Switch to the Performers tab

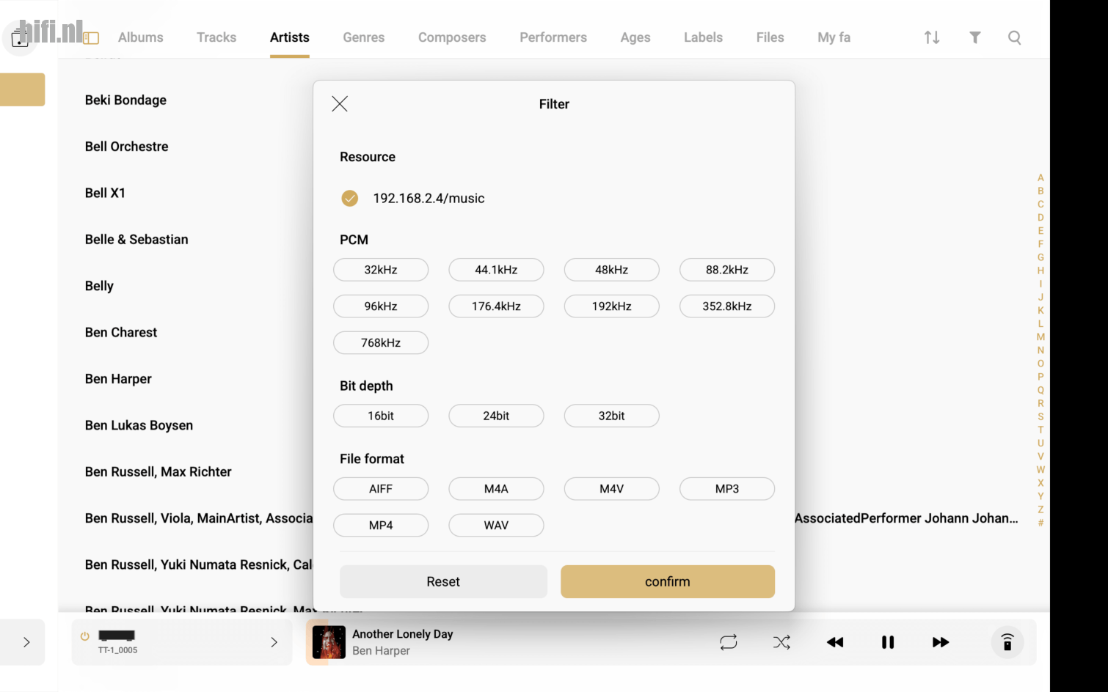(553, 37)
